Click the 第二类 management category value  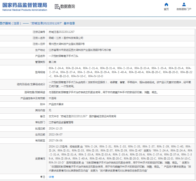[x=52, y=62]
